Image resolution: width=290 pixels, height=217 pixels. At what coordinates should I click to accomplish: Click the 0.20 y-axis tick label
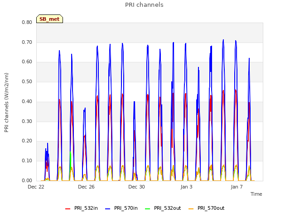pyautogui.click(x=27, y=141)
